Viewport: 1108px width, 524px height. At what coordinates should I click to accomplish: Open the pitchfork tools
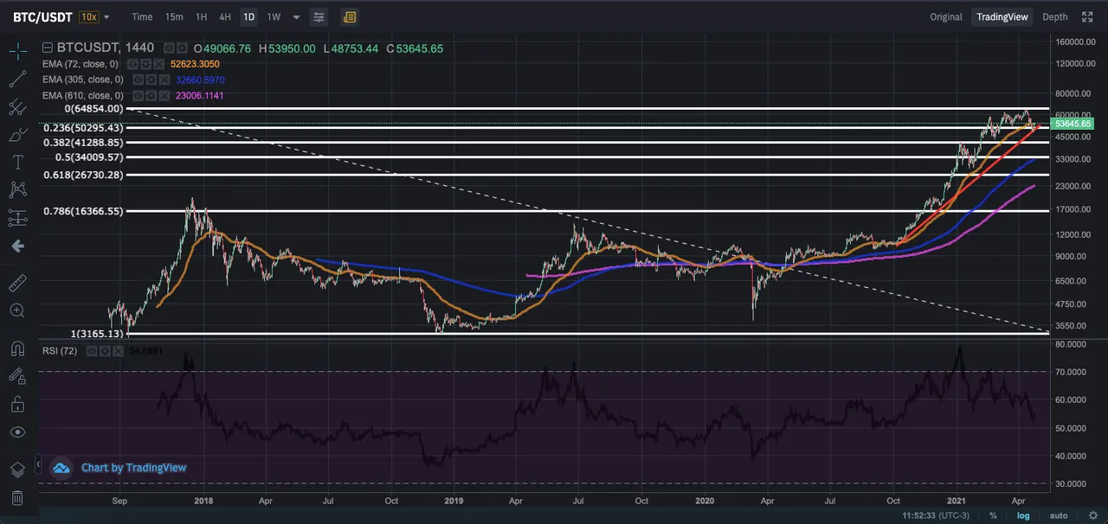[17, 107]
